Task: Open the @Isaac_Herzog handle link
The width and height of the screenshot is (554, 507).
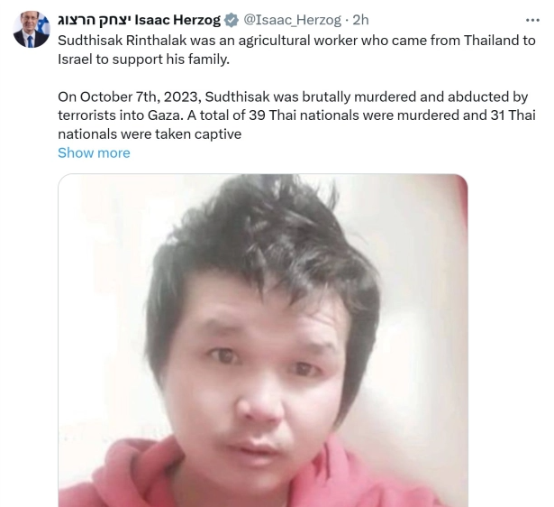Action: (x=292, y=20)
